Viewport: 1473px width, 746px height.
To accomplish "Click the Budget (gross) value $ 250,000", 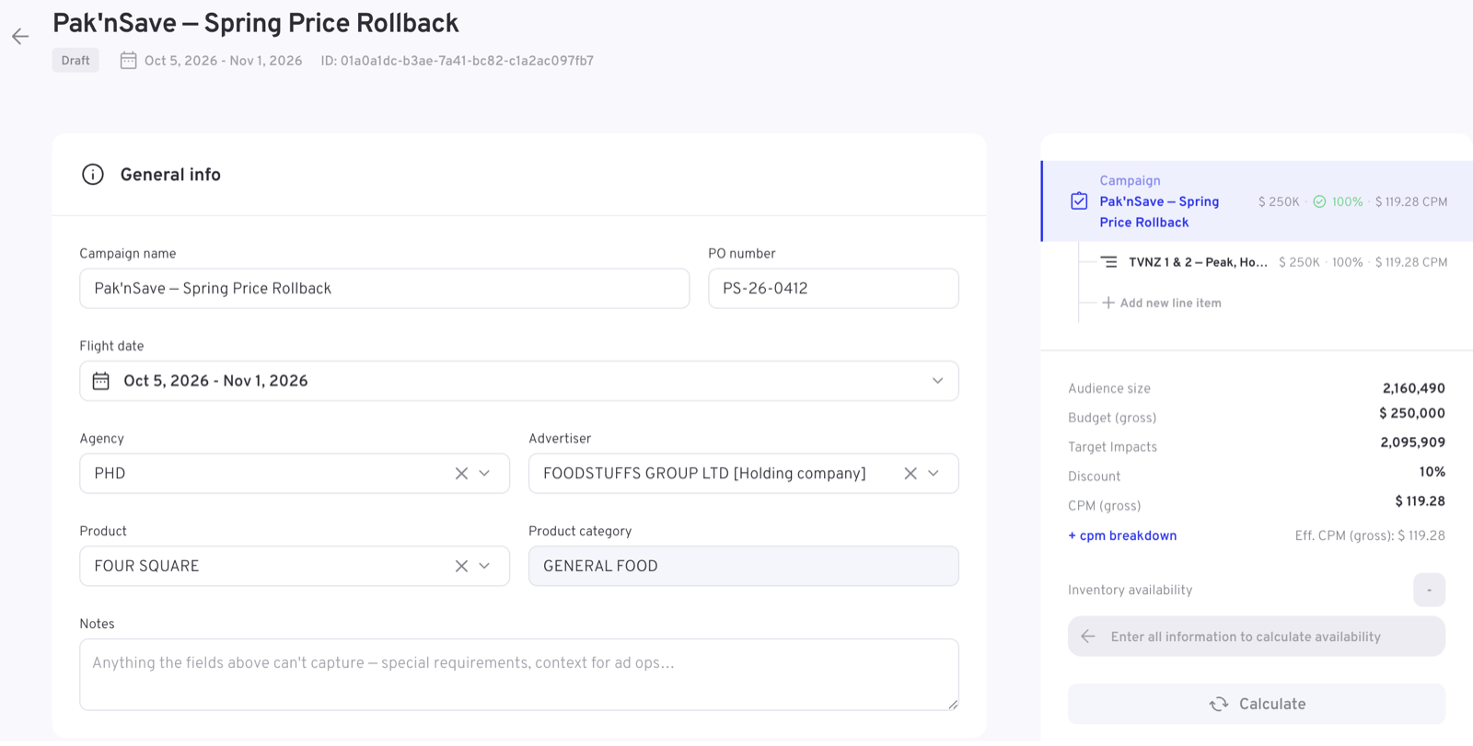I will coord(1411,414).
